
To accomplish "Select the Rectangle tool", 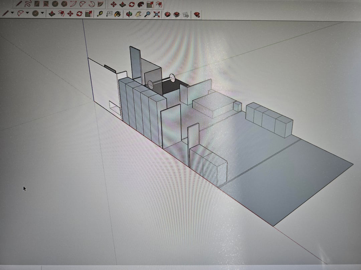I will coord(37,4).
